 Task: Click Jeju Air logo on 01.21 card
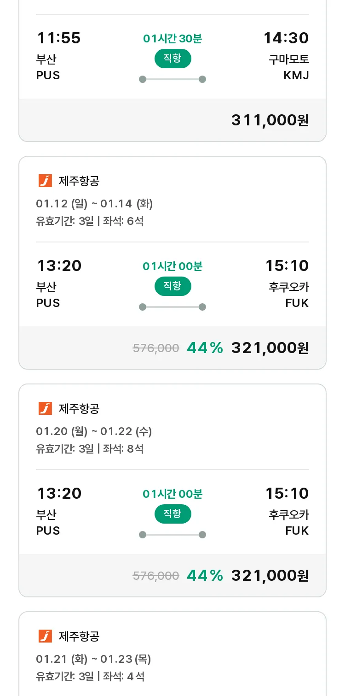[x=45, y=636]
